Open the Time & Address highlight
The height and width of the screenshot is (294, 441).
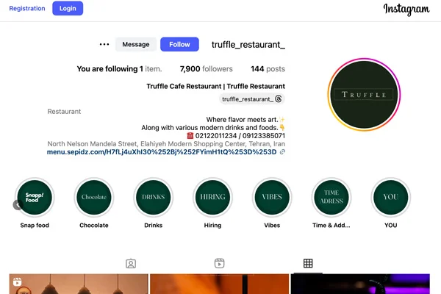(x=331, y=197)
